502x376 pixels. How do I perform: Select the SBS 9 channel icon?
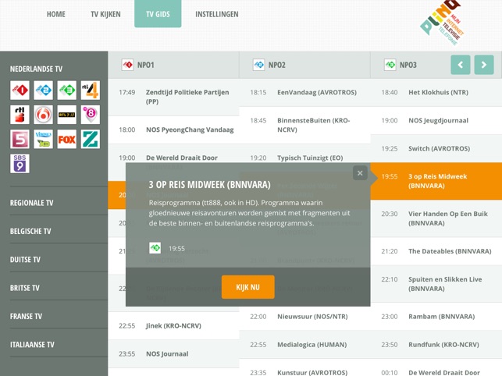click(20, 164)
